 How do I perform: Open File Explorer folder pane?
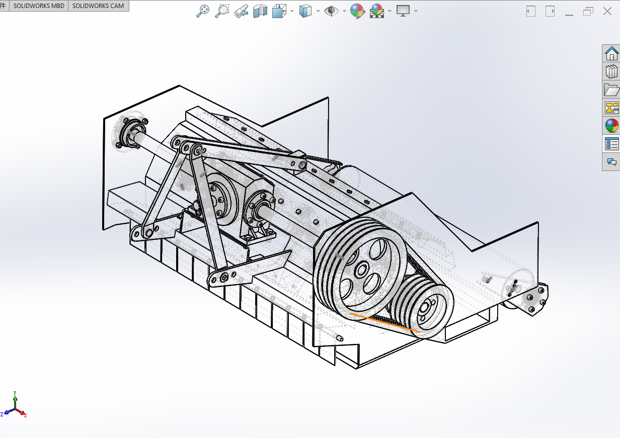(x=611, y=90)
